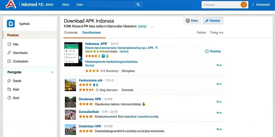Image resolution: width=275 pixels, height=137 pixels.
Task: Open the Denicalenfioia thumbnail
Action: (70, 115)
